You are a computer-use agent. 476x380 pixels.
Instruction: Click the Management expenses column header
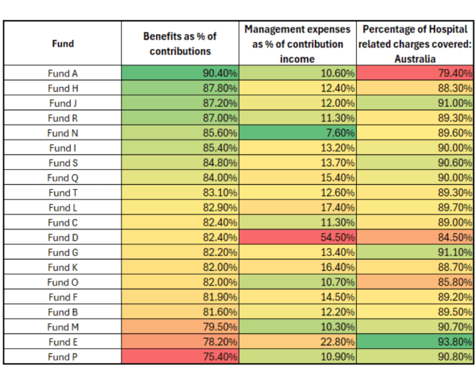click(x=297, y=43)
